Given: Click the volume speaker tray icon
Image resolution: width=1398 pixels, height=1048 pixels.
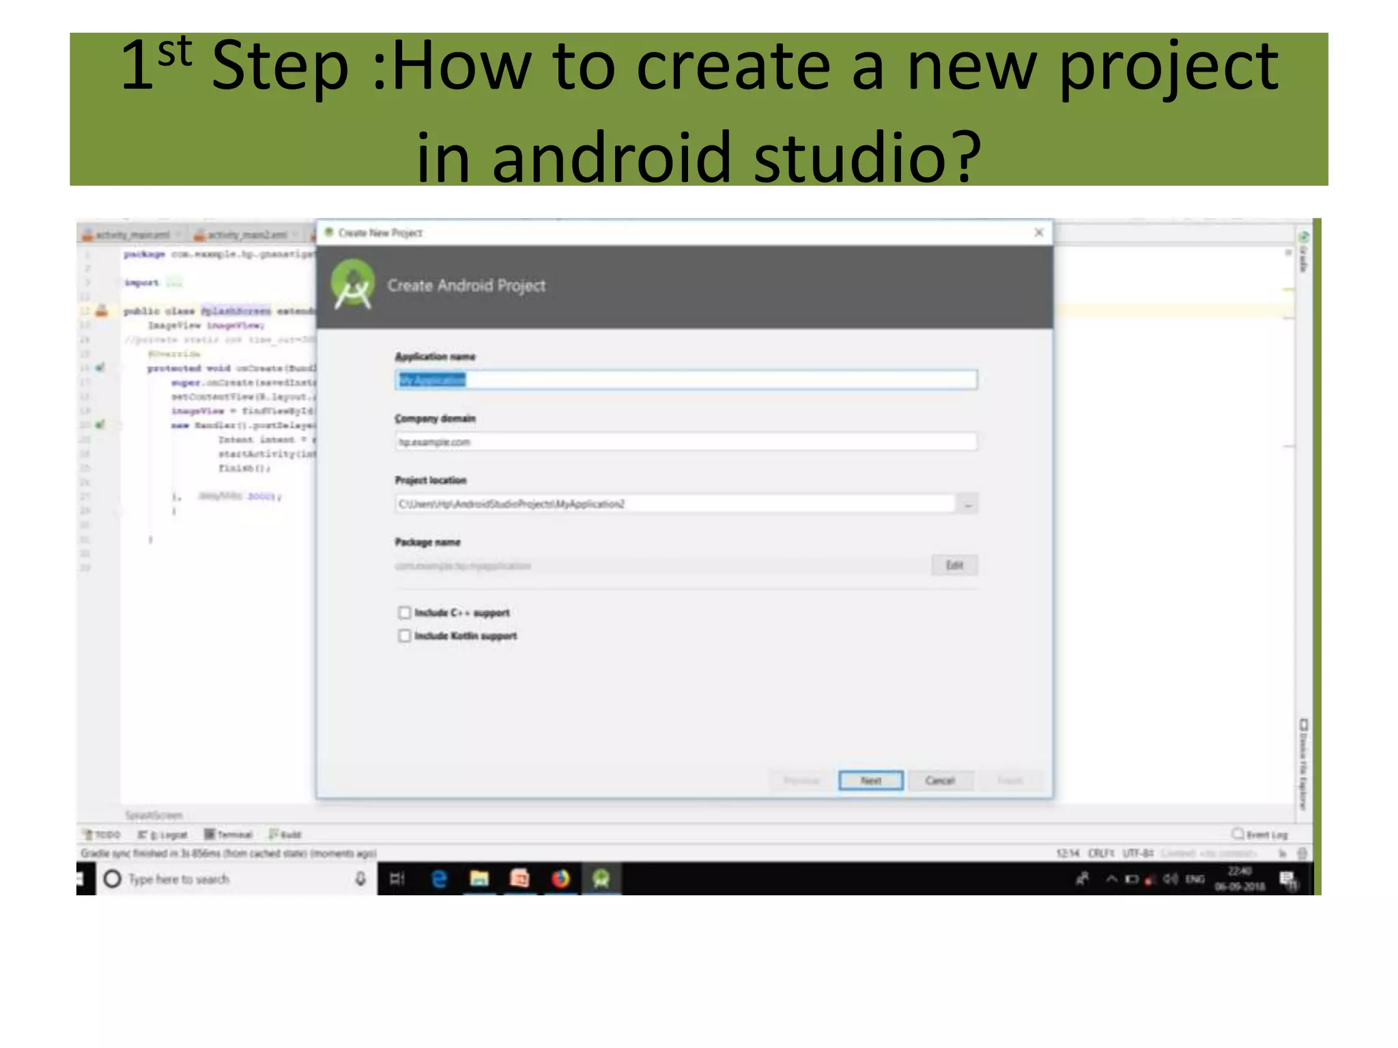Looking at the screenshot, I should pyautogui.click(x=1170, y=879).
